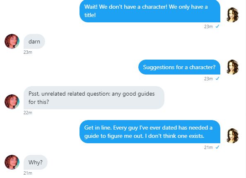Click the 23m timestamp under 'darn'
Image resolution: width=246 pixels, height=178 pixels.
[28, 52]
